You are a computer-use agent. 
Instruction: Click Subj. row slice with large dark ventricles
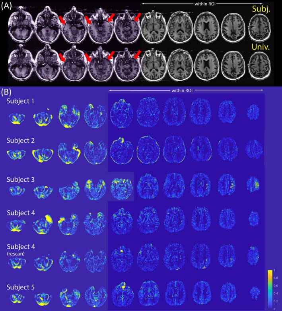click(x=207, y=27)
